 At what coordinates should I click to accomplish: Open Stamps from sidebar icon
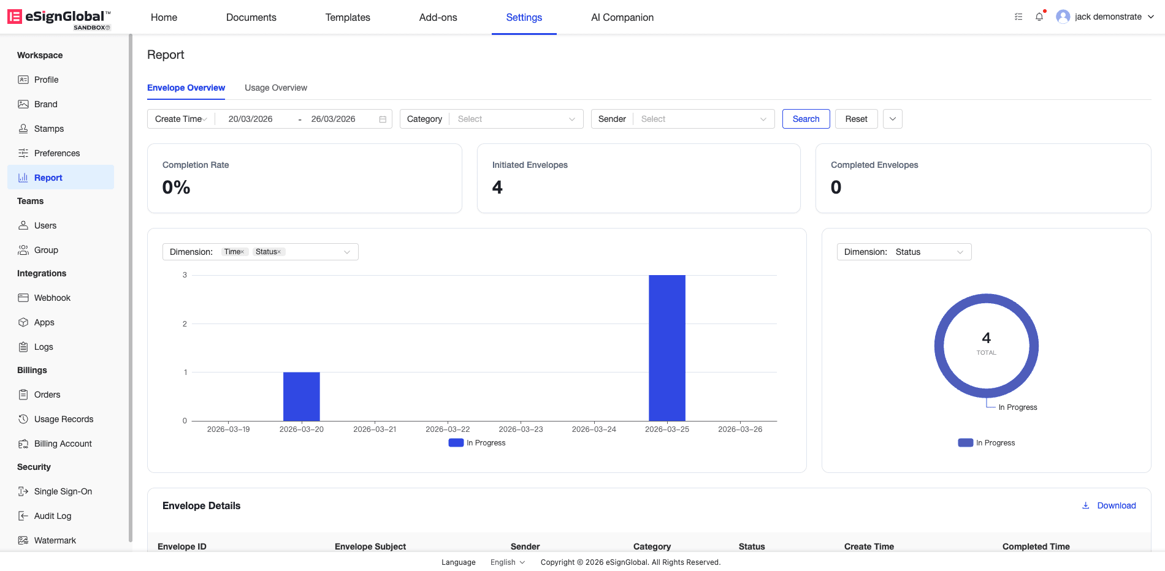pyautogui.click(x=23, y=129)
